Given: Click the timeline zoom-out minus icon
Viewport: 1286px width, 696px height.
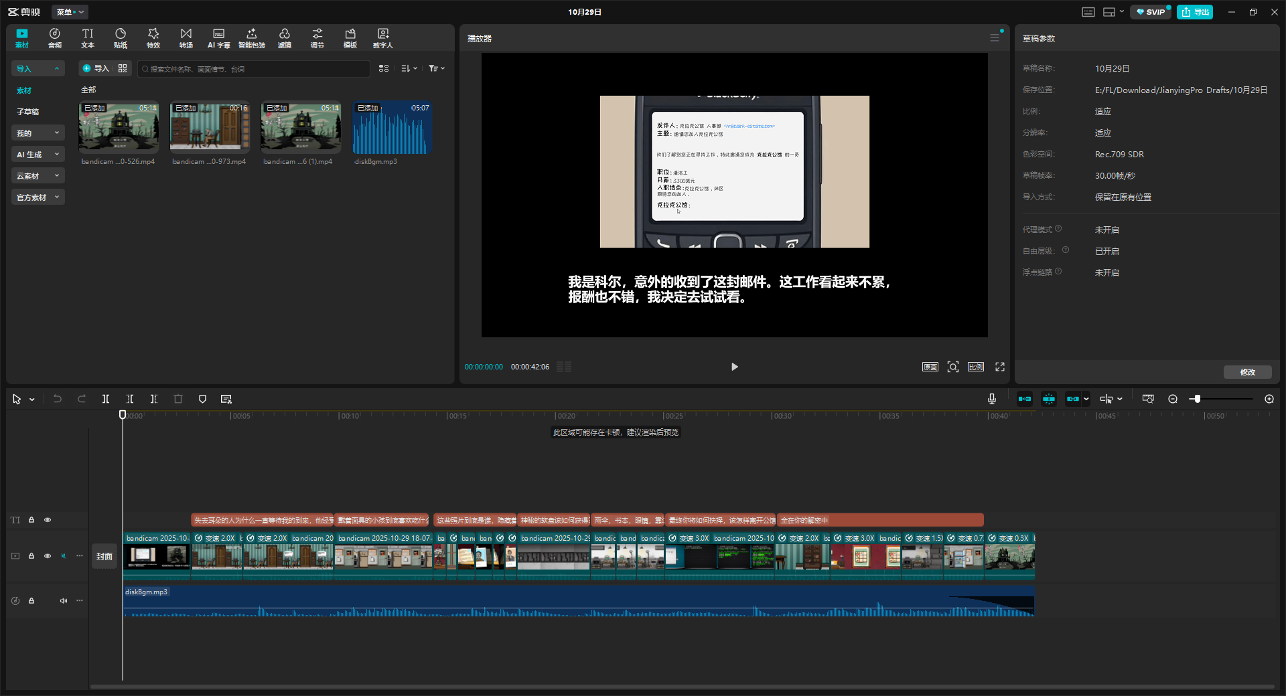Looking at the screenshot, I should 1173,399.
